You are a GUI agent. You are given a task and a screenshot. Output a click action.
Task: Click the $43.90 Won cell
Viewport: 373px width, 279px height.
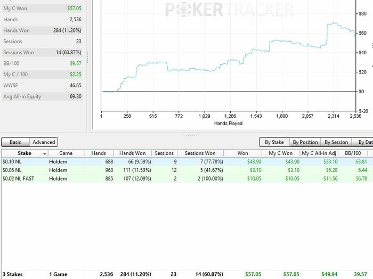coord(254,162)
